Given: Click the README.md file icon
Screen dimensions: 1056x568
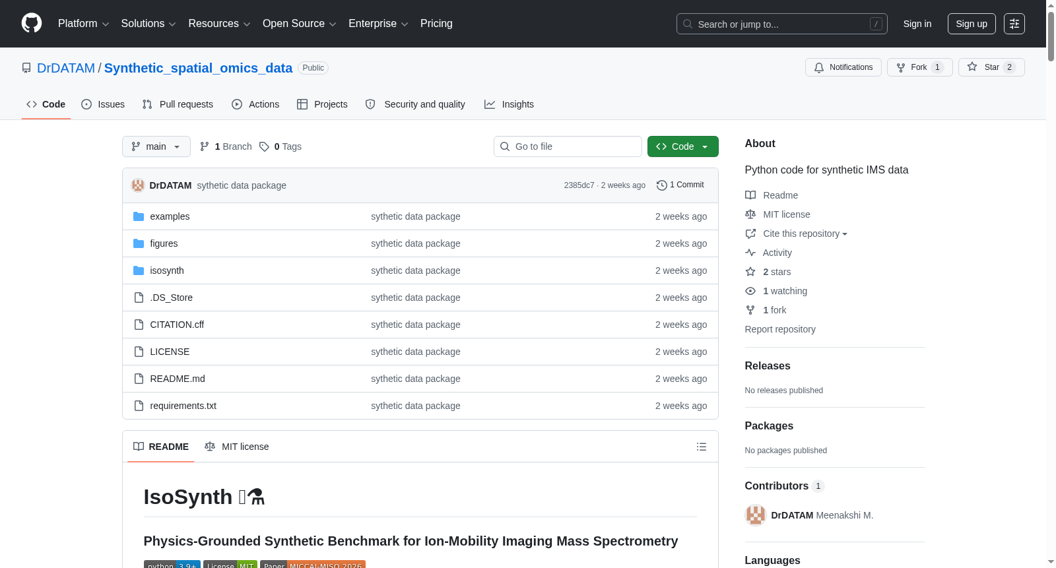Looking at the screenshot, I should (x=139, y=379).
